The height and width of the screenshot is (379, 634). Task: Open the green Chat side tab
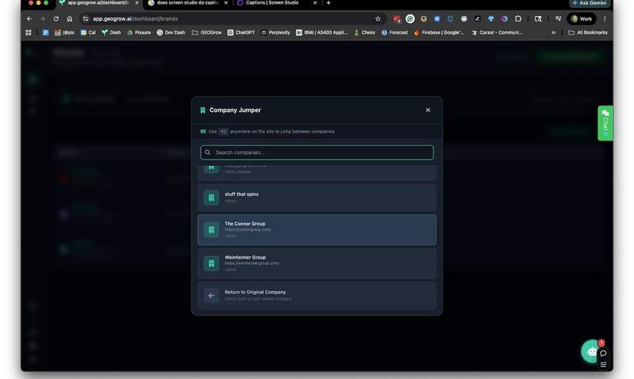[x=605, y=123]
